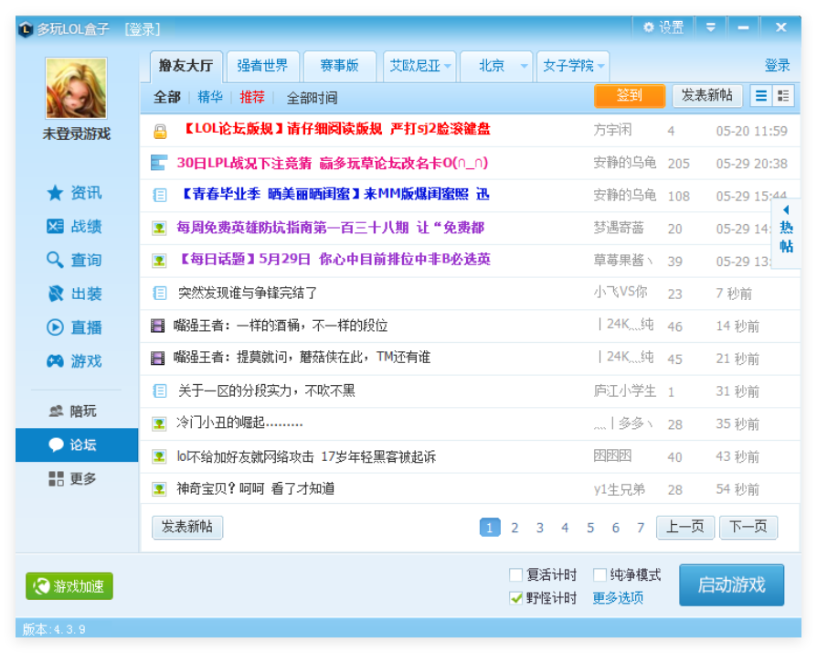Open post lol不给加好友就网络攻击
817x653 pixels.
(306, 457)
